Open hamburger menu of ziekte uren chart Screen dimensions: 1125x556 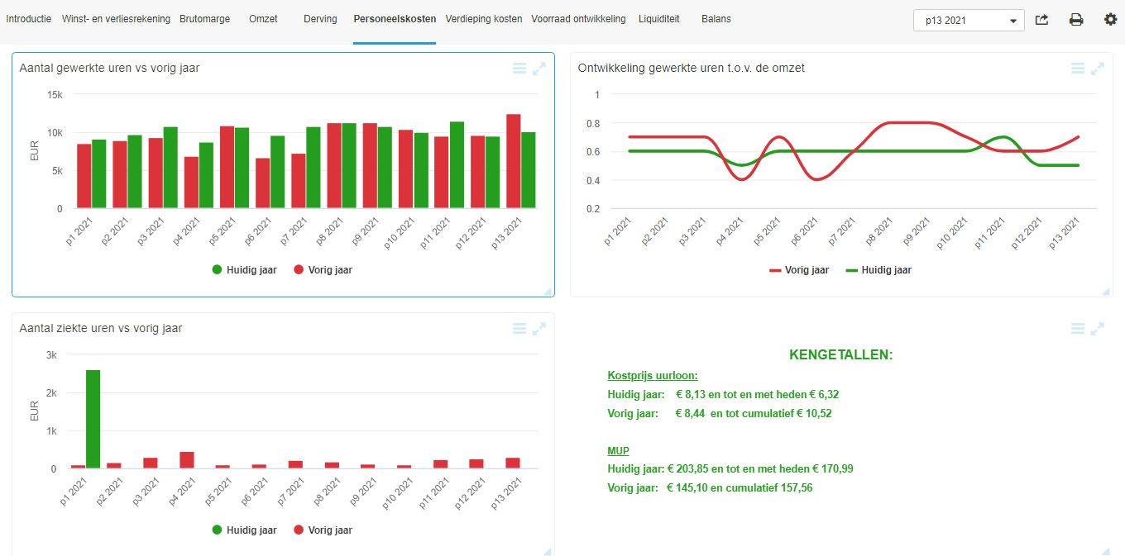519,329
